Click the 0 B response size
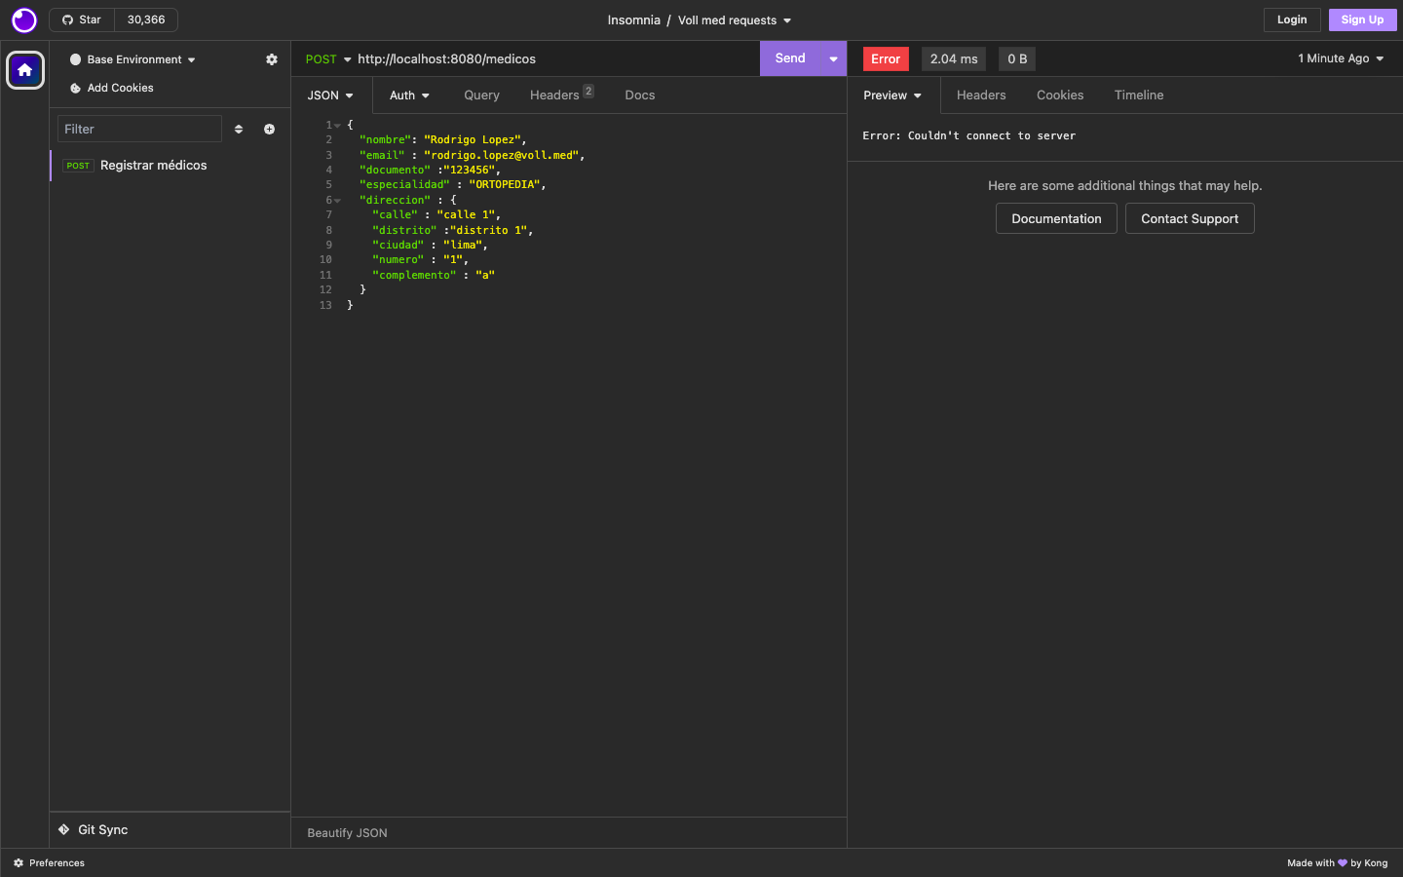Screen dimensions: 1403x877 [1017, 58]
